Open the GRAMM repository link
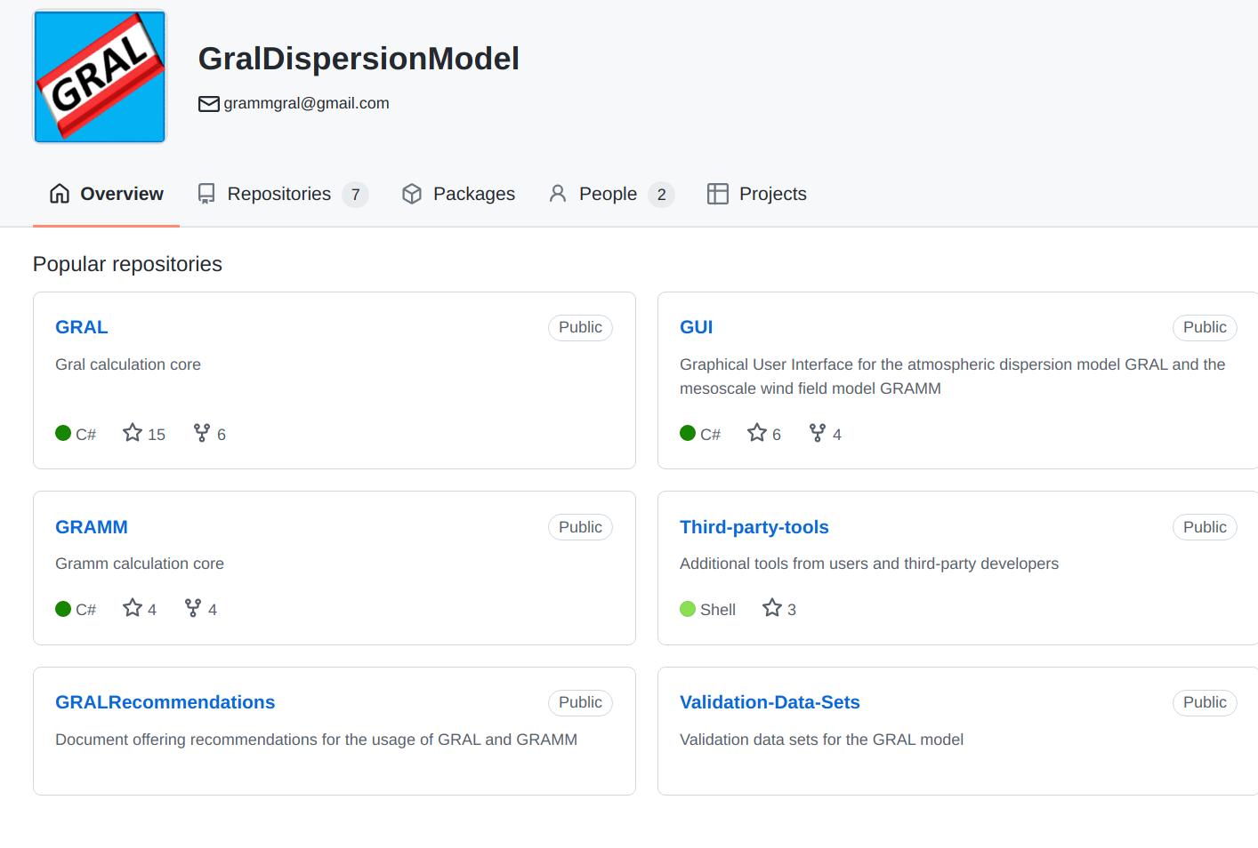 pyautogui.click(x=92, y=527)
